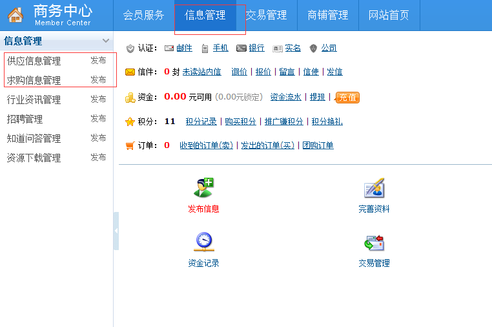492x327 pixels.
Task: Click the 资金记录 clock icon
Action: click(203, 242)
